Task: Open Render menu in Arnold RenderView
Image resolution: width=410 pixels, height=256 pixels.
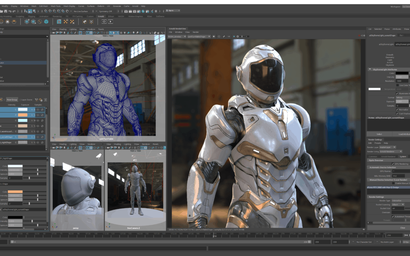Action: click(196, 32)
